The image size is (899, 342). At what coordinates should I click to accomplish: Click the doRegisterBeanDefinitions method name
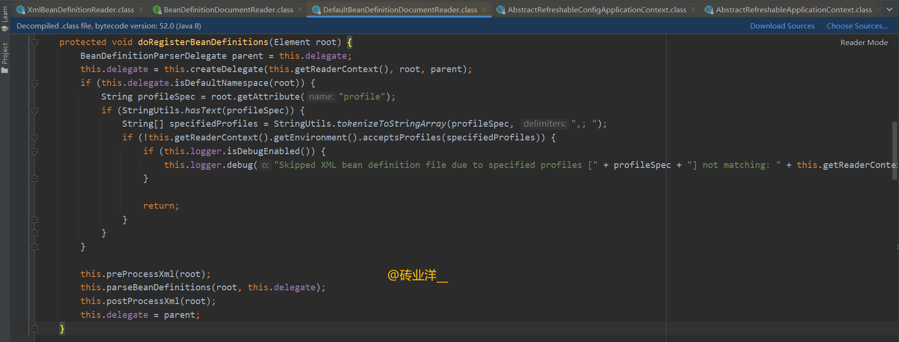click(203, 42)
